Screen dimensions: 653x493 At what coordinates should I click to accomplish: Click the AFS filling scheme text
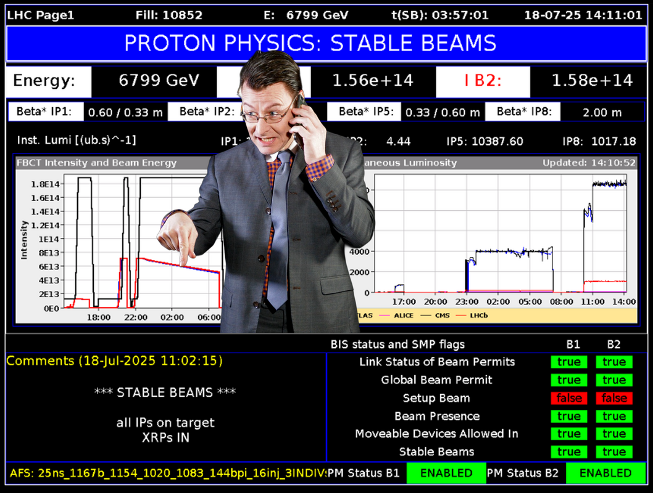[167, 473]
